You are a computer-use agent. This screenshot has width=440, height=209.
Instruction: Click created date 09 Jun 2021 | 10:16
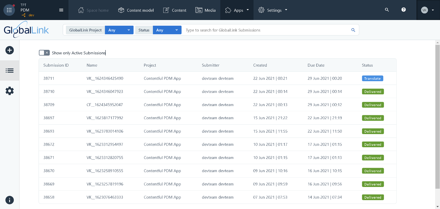pyautogui.click(x=270, y=171)
